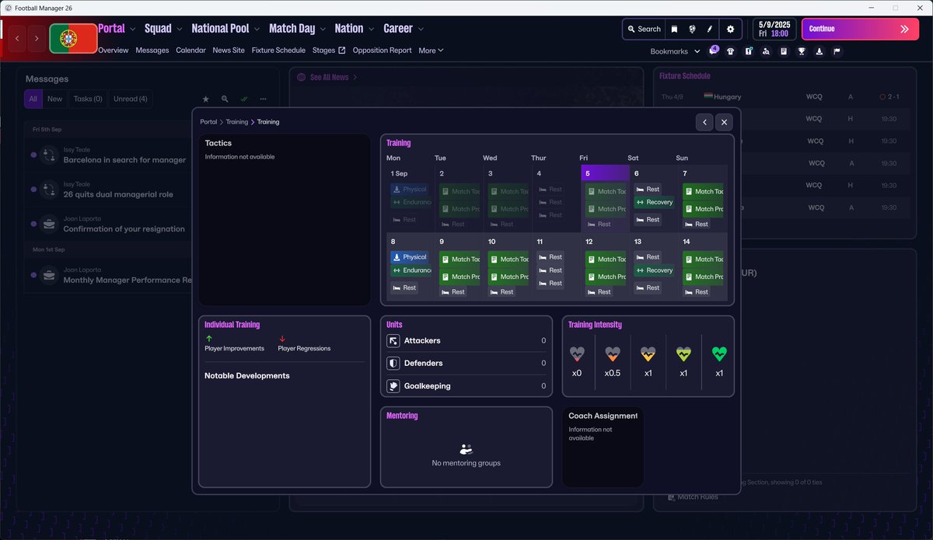Select the New messages filter
This screenshot has height=540, width=933.
coord(55,99)
